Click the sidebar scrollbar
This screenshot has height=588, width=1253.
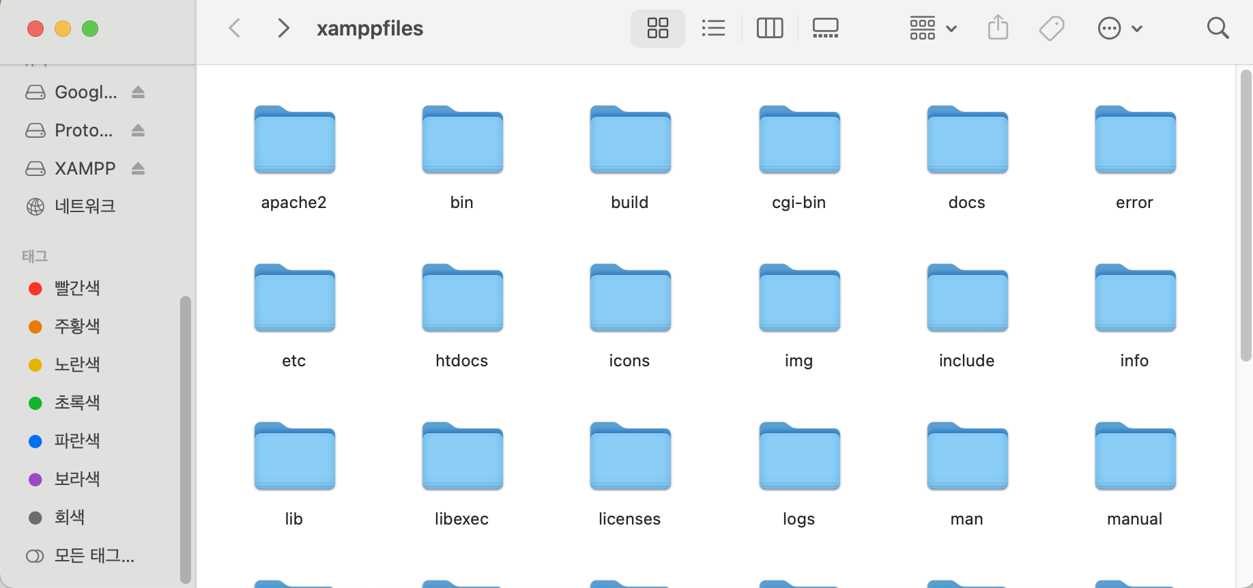click(x=185, y=440)
